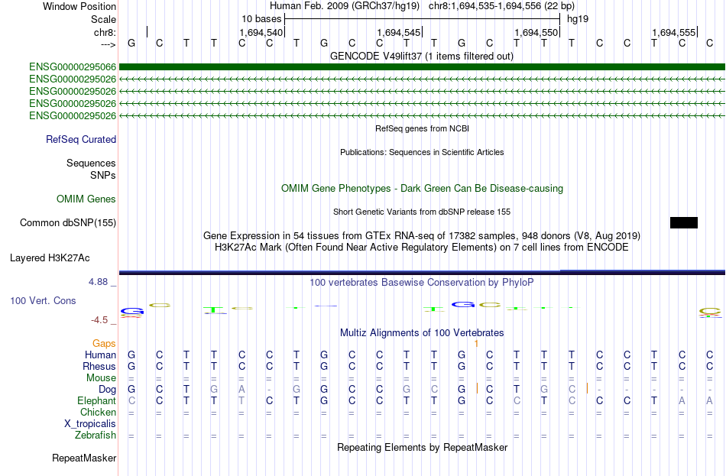Click the Layered H3K27Ac track label
The image size is (726, 476).
click(x=50, y=258)
